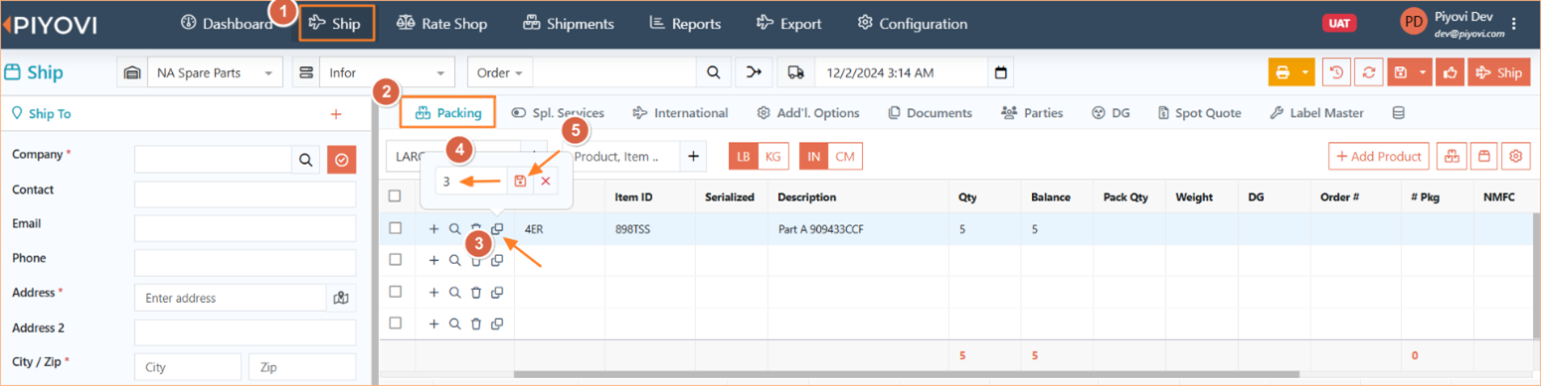Check the box for the 898TSS row

click(x=395, y=228)
